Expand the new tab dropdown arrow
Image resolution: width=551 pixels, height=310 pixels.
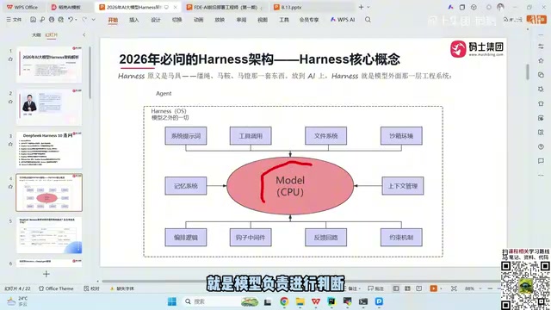(x=368, y=7)
